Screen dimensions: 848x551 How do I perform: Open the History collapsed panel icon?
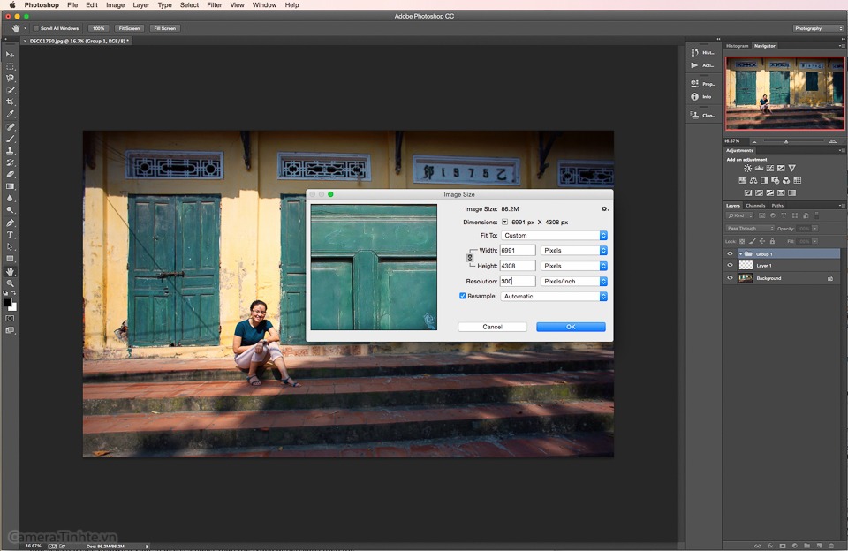point(695,53)
